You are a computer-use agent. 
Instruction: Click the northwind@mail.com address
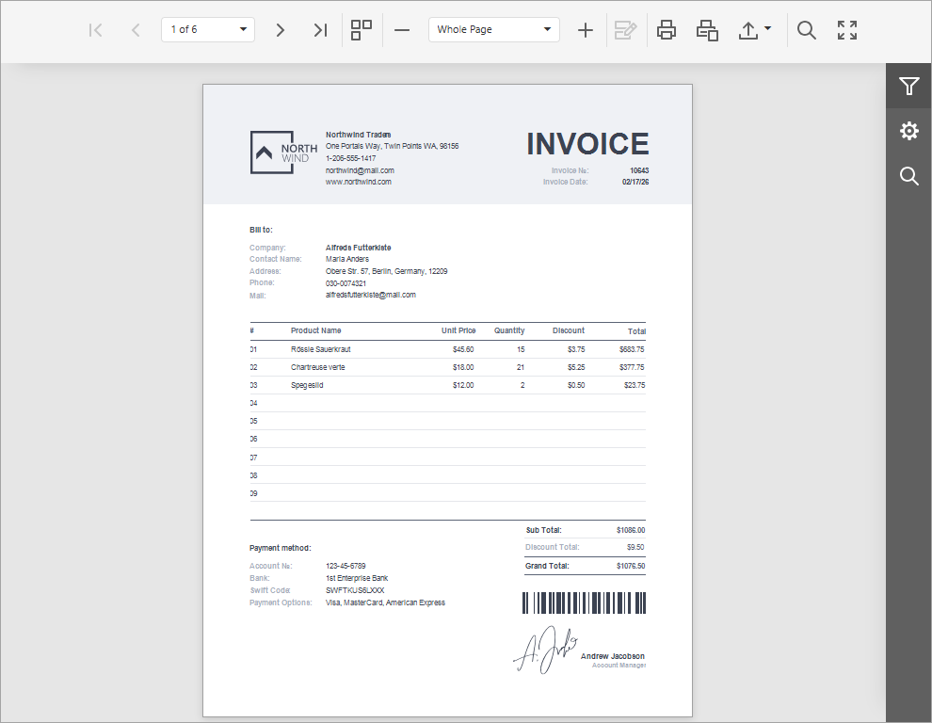[360, 170]
